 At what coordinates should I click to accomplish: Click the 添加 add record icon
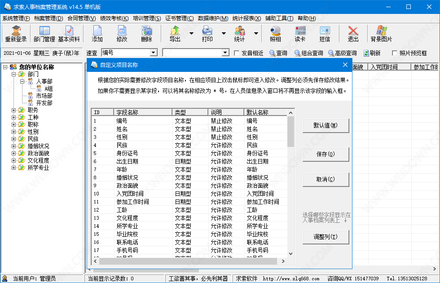pyautogui.click(x=97, y=34)
